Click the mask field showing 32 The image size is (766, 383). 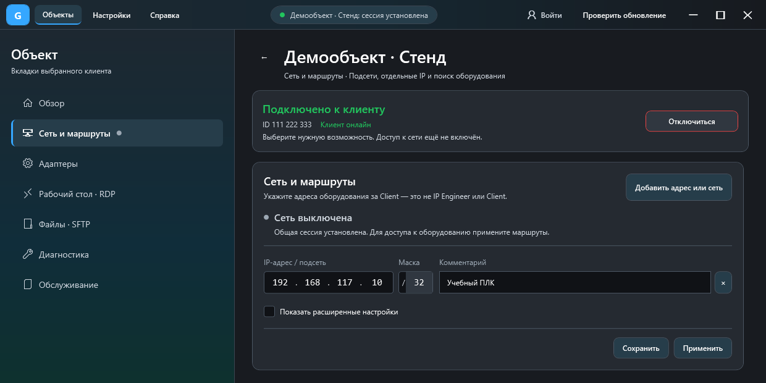pyautogui.click(x=419, y=282)
